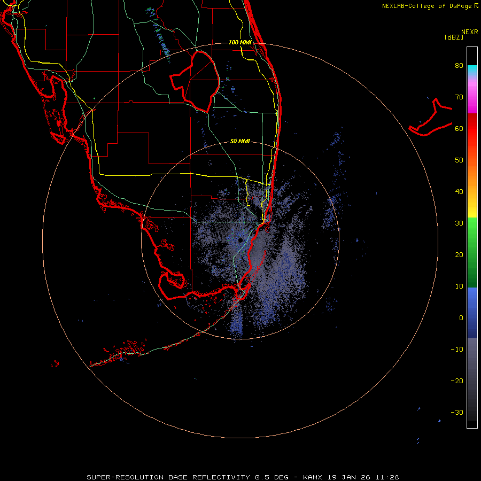Click the -30 value on the dBZ scale
Image resolution: width=481 pixels, height=481 pixels.
tap(457, 412)
